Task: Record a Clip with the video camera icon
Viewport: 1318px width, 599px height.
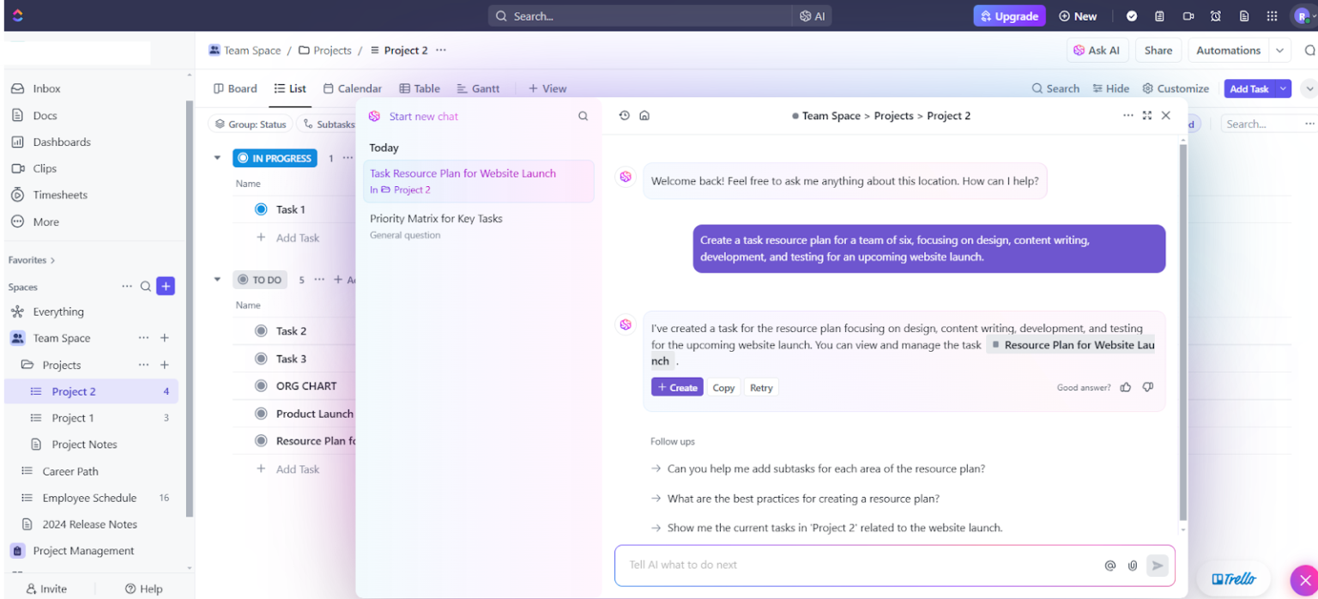Action: coord(1188,15)
